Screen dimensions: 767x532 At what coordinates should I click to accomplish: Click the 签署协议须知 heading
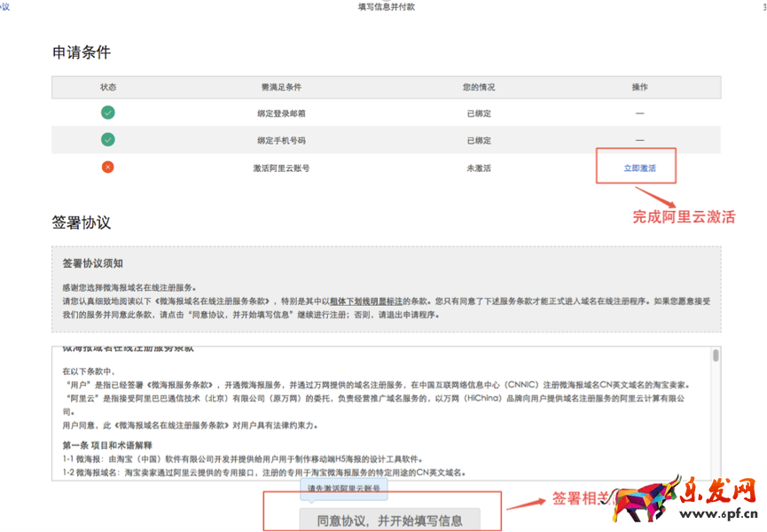(98, 263)
